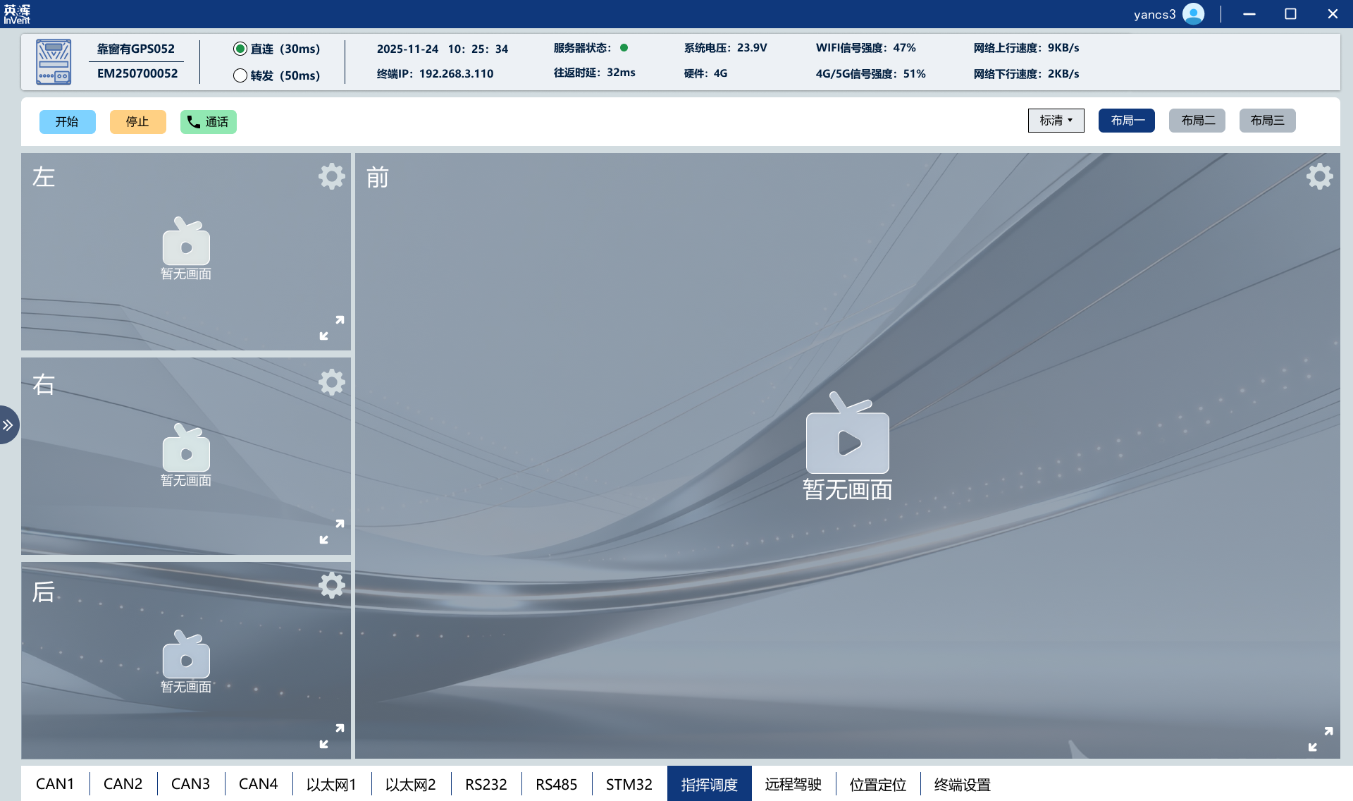1353x801 pixels.
Task: Click the 停止 button
Action: pos(137,122)
